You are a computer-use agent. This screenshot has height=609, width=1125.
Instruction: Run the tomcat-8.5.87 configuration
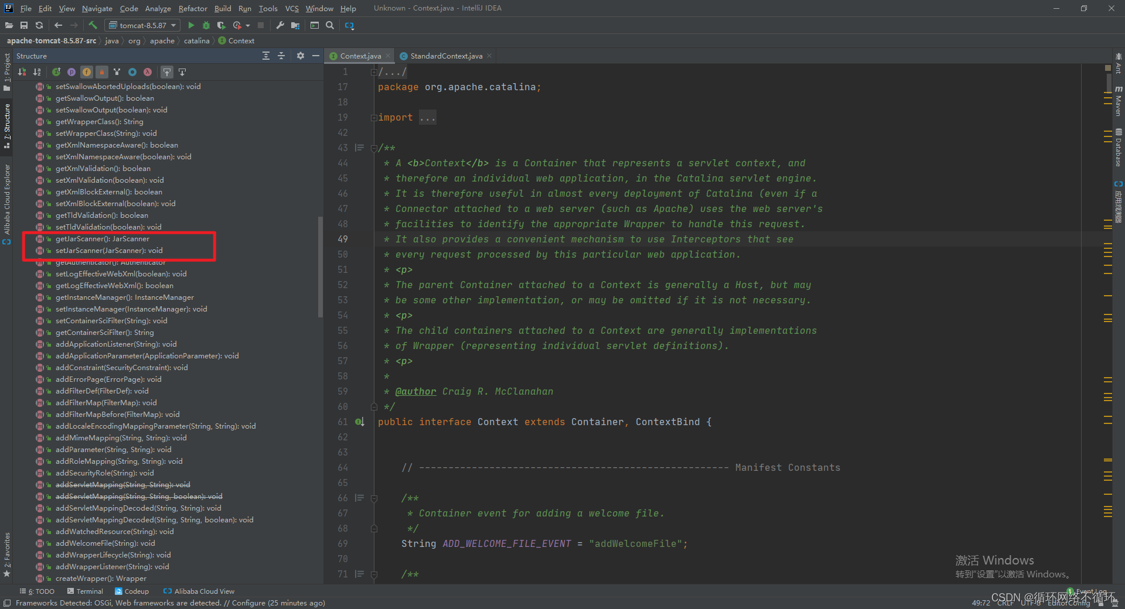point(191,25)
